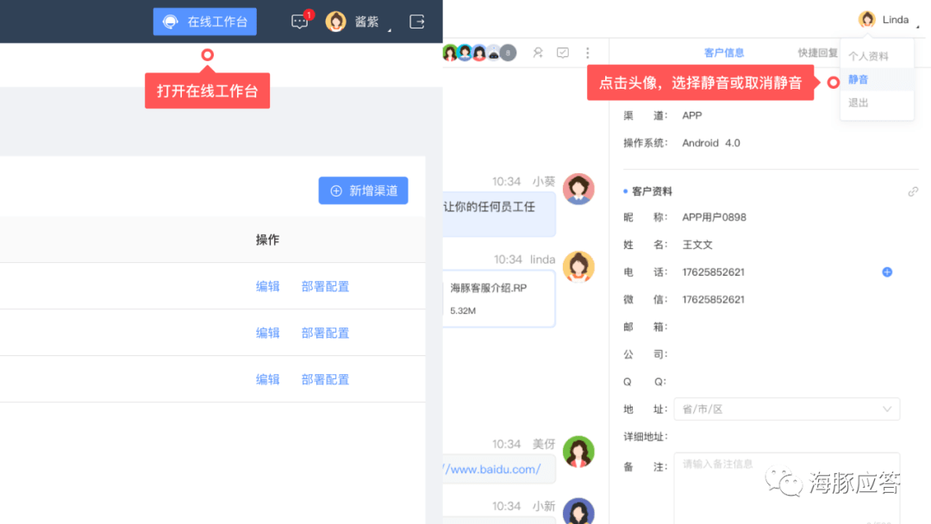Click the 小新 avatar in the chat
Screen dimensions: 931x524
coord(579,512)
